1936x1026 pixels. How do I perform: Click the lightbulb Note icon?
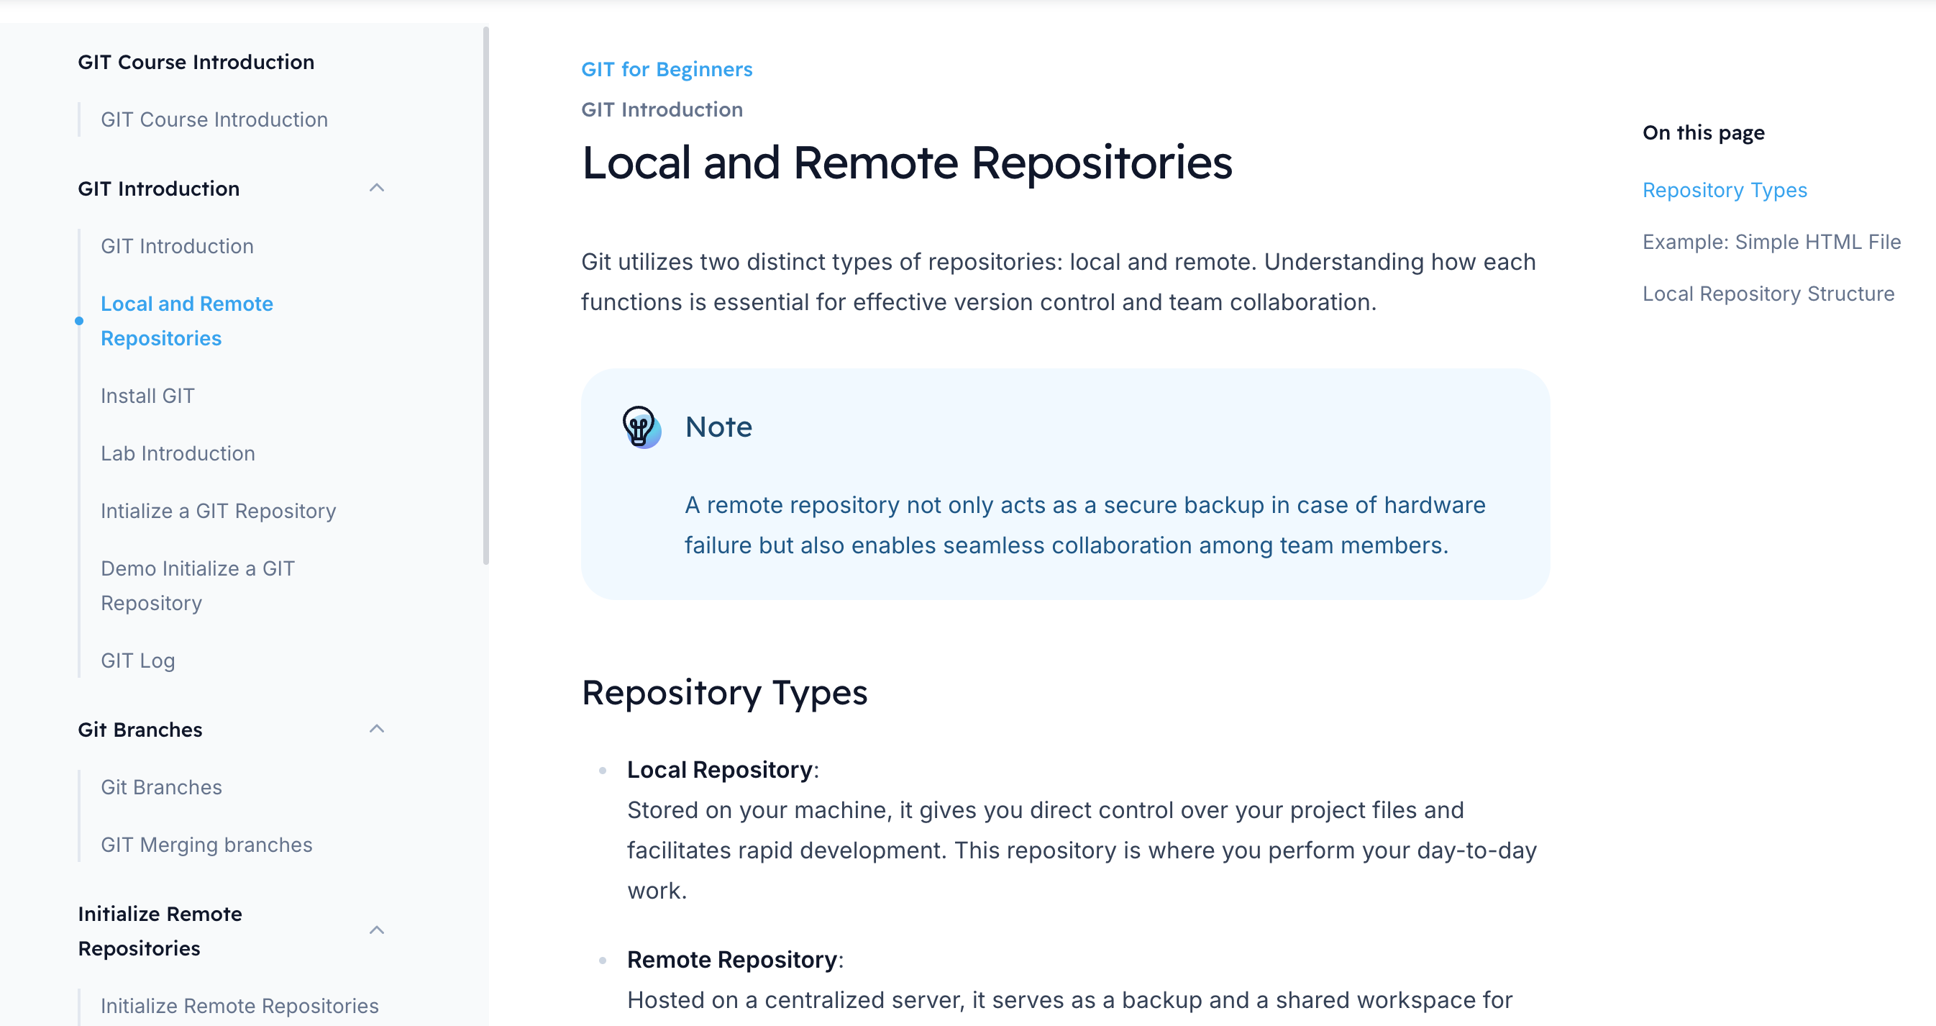(x=641, y=427)
